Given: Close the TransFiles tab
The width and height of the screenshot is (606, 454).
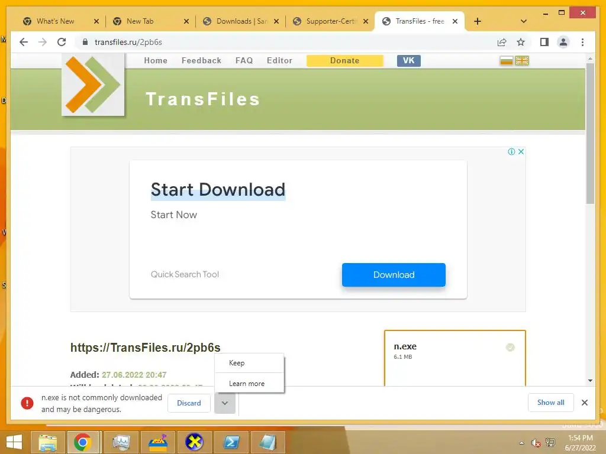Looking at the screenshot, I should tap(455, 21).
